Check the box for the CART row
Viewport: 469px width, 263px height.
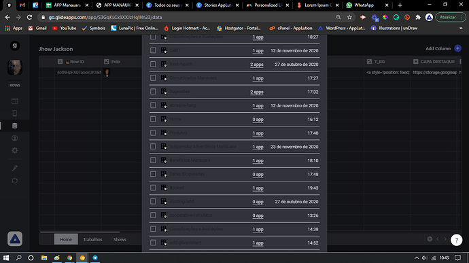(x=153, y=50)
